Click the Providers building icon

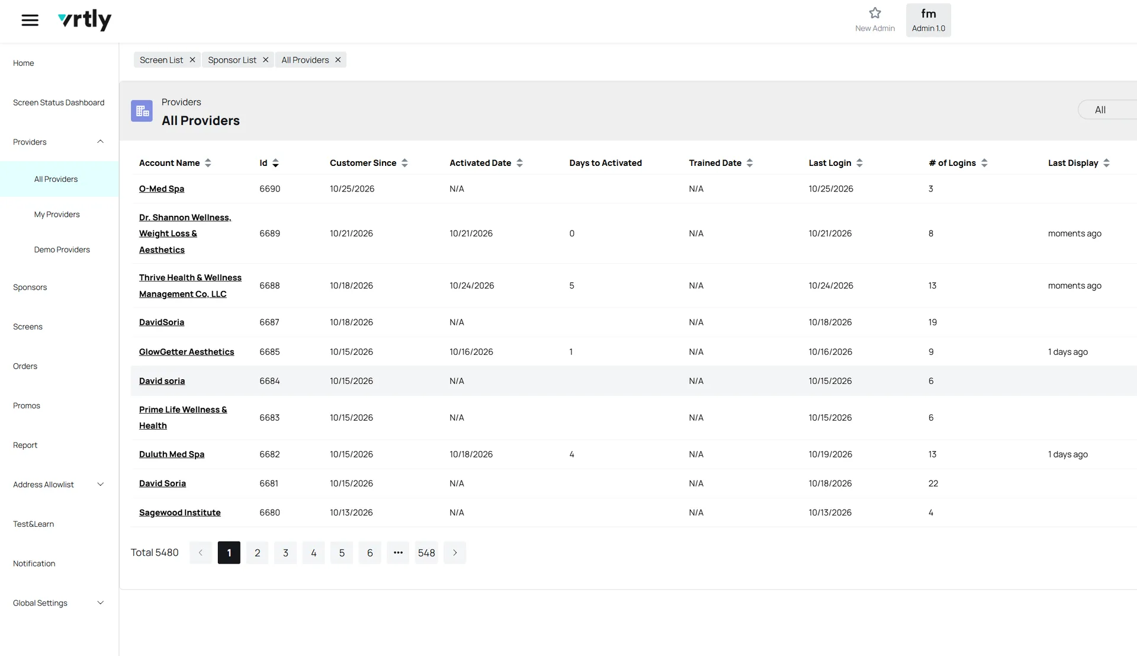pyautogui.click(x=142, y=111)
